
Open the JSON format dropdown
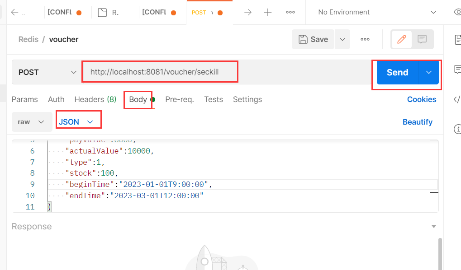click(76, 122)
